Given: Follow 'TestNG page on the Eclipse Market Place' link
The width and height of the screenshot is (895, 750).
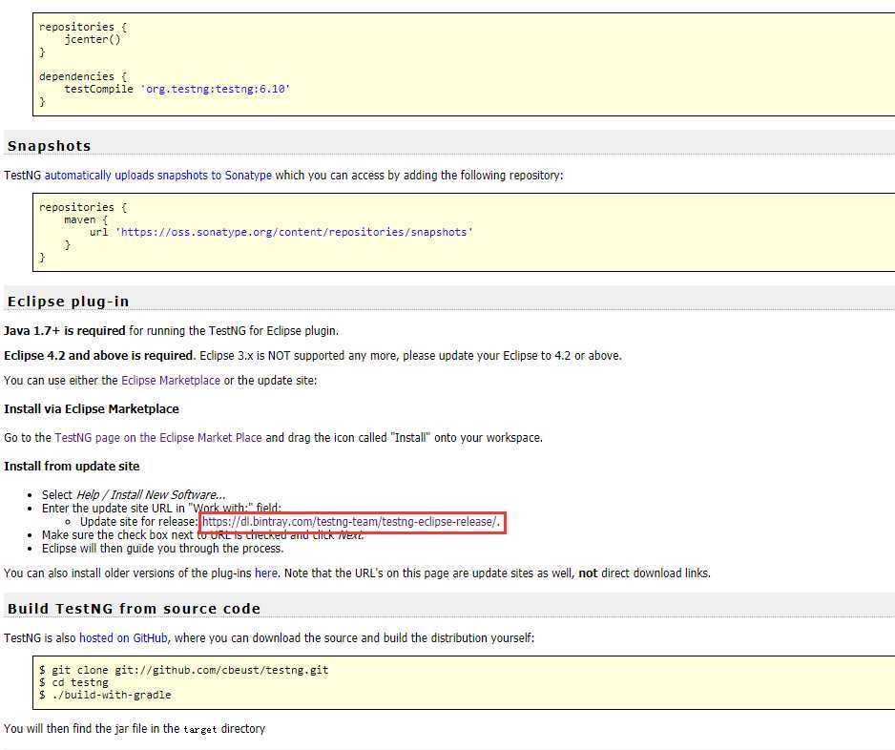Looking at the screenshot, I should click(158, 438).
